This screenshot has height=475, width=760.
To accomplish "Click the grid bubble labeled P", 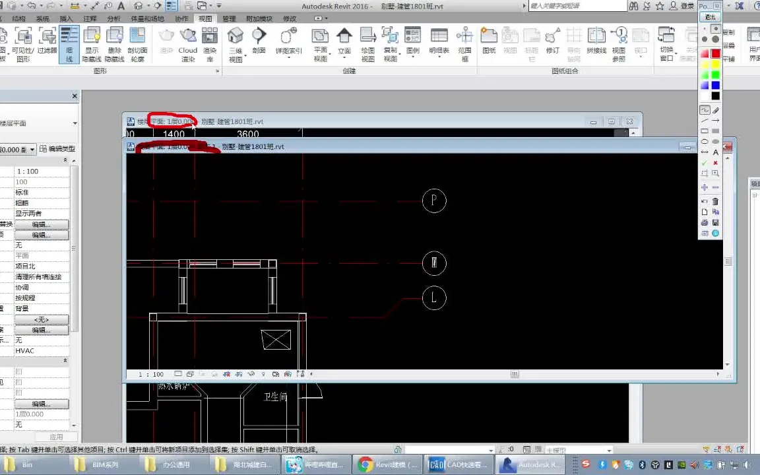I will pos(434,200).
